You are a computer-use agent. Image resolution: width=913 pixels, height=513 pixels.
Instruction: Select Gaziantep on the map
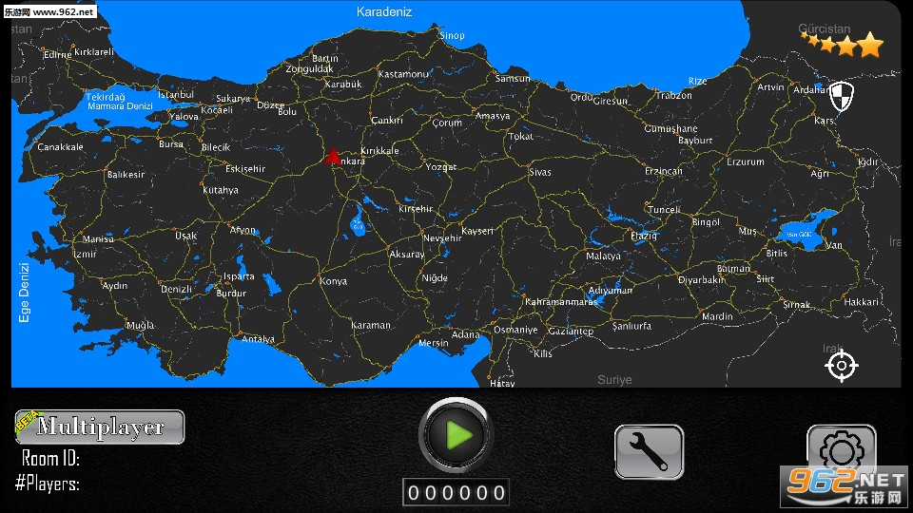[572, 331]
